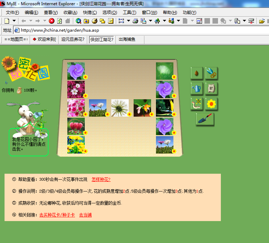
Task: Open the 功能(Y) menu
Action: (189, 13)
